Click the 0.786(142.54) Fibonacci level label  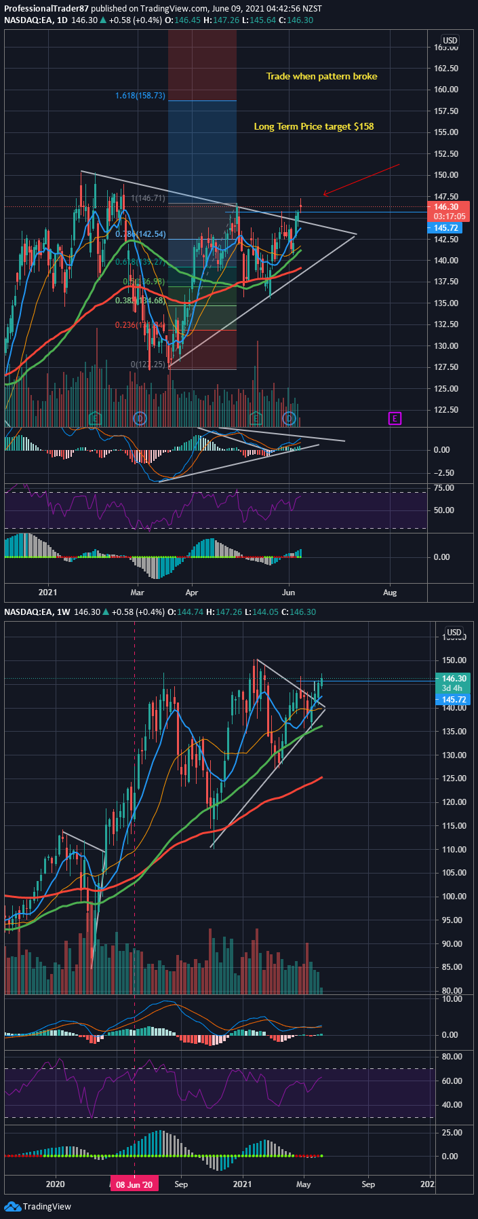point(140,234)
